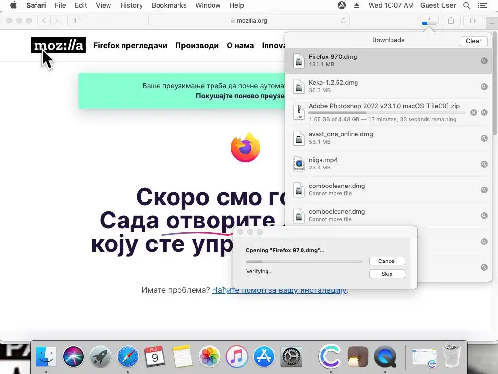Skip verifying the disk image
498x374 pixels.
[x=387, y=274]
